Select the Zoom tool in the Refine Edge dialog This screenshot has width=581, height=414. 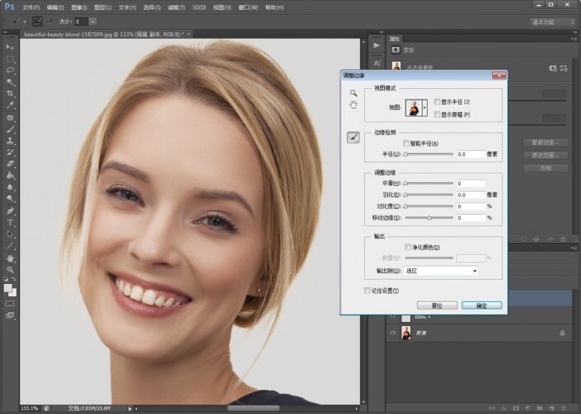[353, 94]
